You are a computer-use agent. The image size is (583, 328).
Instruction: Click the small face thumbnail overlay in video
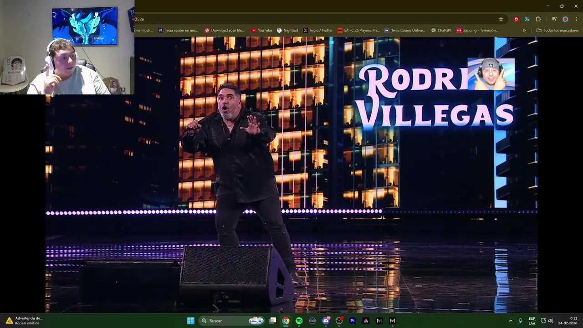pos(491,74)
